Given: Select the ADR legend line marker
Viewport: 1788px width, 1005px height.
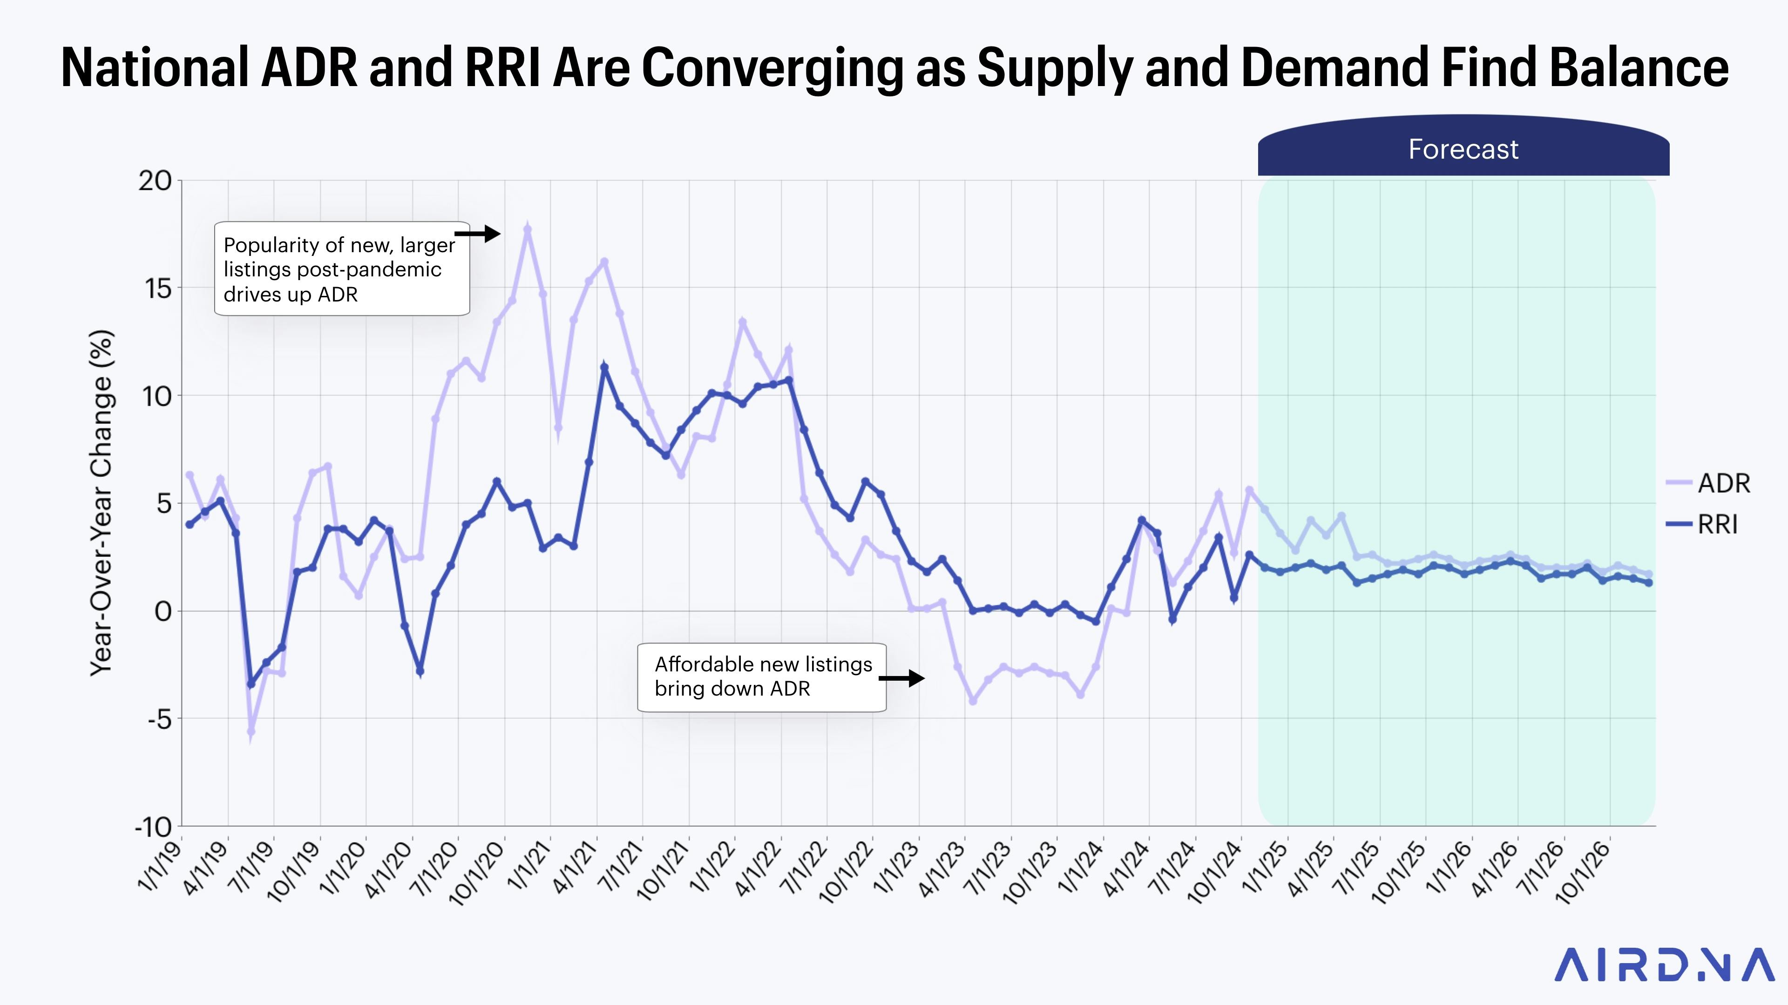Looking at the screenshot, I should coord(1680,484).
